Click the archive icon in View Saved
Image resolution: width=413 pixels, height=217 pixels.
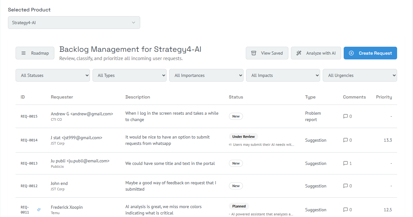[254, 53]
